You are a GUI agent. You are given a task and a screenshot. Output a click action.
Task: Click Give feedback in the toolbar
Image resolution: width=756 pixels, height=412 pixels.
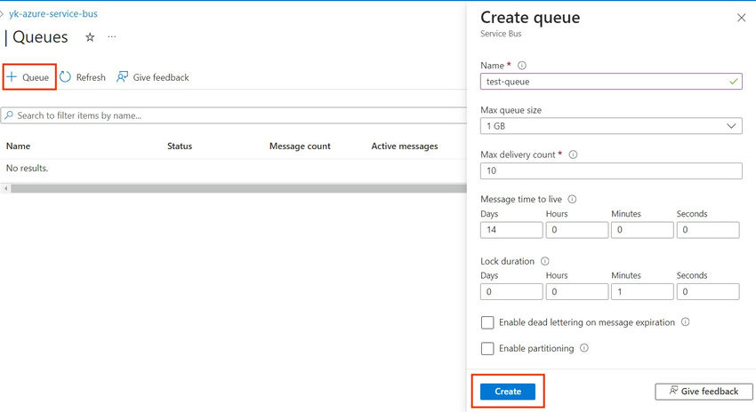tap(152, 77)
